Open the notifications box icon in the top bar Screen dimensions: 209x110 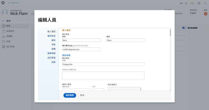192,3
